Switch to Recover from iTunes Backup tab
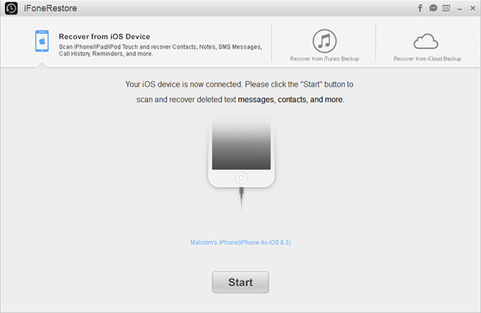 324,58
